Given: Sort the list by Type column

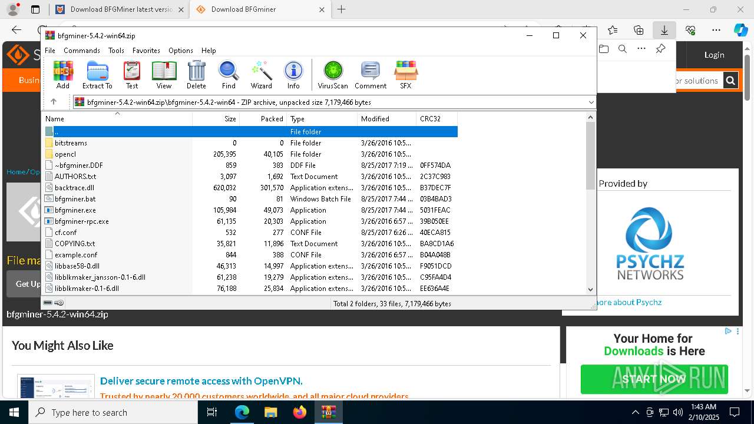Looking at the screenshot, I should click(322, 119).
